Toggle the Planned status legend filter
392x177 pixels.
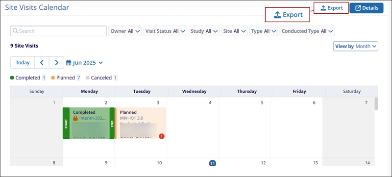click(66, 78)
